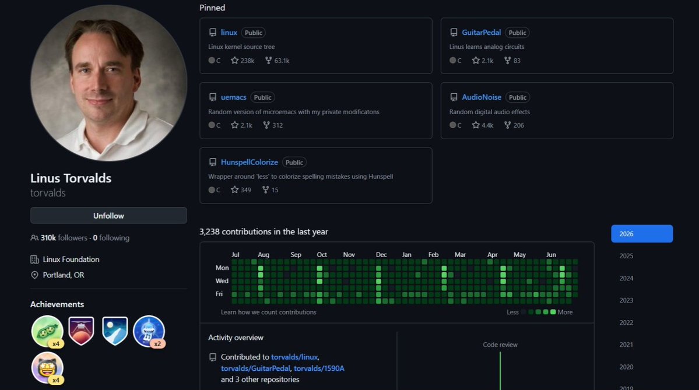The height and width of the screenshot is (390, 699).
Task: Click the repository icon beside HunspellColorize
Action: pyautogui.click(x=213, y=162)
